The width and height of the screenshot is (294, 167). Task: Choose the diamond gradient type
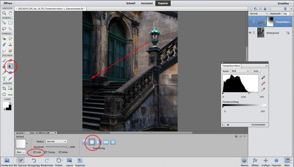pyautogui.click(x=113, y=142)
